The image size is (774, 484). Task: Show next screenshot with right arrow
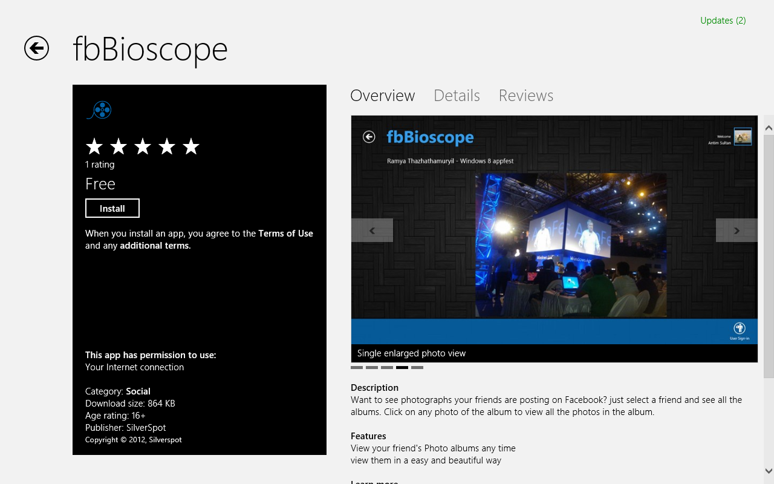point(737,231)
